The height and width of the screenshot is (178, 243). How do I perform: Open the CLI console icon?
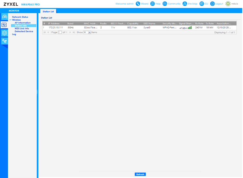[x=202, y=4]
